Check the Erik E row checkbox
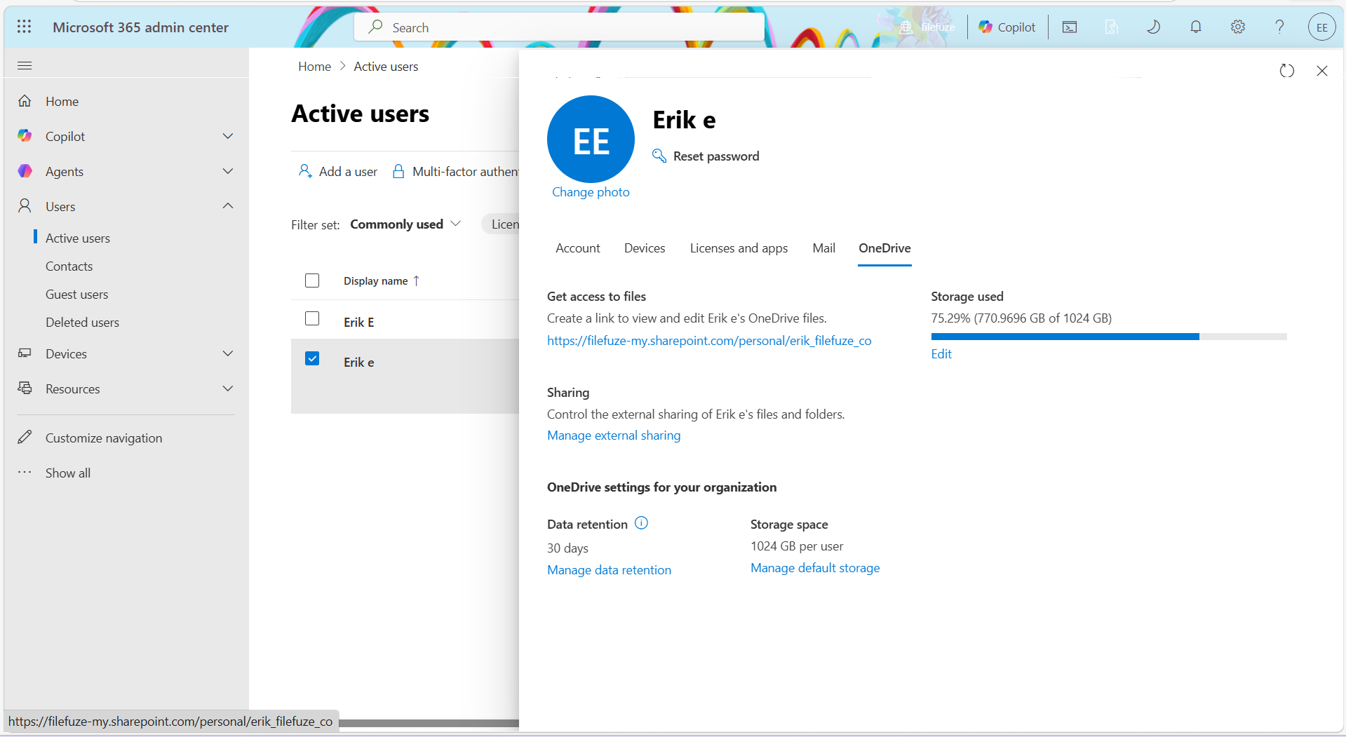 tap(312, 318)
